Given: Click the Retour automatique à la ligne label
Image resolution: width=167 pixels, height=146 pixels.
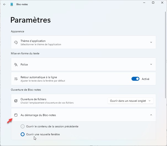Looking at the screenshot, I should pyautogui.click(x=39, y=77).
